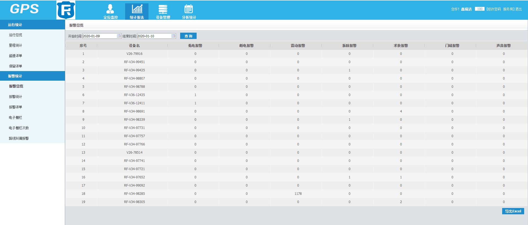Click the 开始时间 date input field
Screen dimensions: 528x225
(x=99, y=36)
